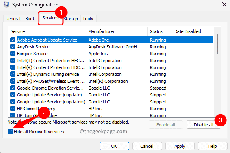Screen dimensions: 230x153
Task: Open the Tools tab
Action: click(88, 19)
